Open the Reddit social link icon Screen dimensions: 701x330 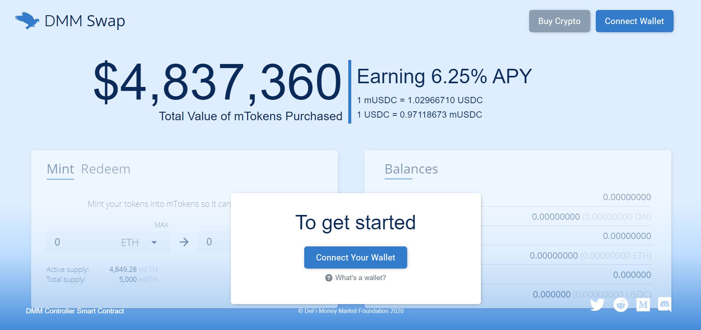pos(621,305)
